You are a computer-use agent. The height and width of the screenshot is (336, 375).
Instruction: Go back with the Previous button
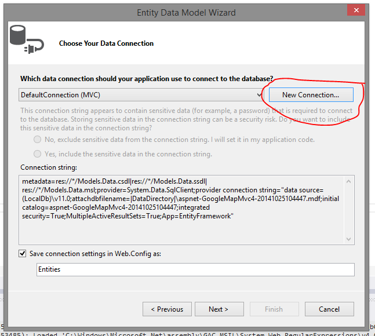pyautogui.click(x=167, y=309)
